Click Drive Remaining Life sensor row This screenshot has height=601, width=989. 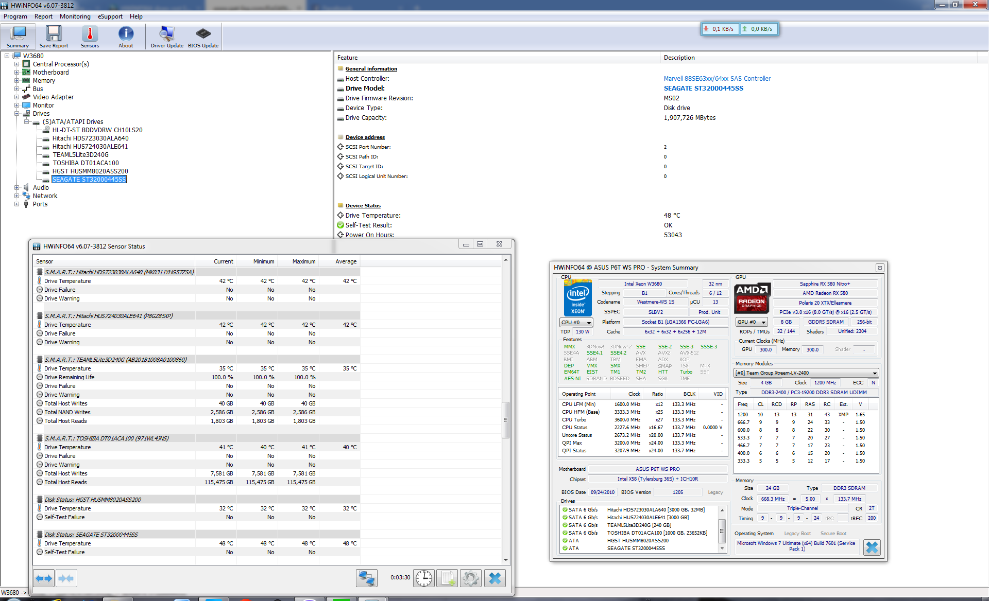196,377
